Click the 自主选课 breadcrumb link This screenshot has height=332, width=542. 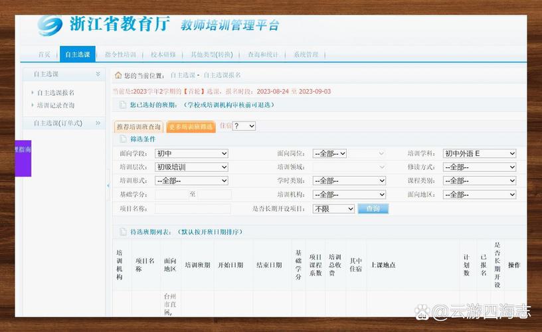pyautogui.click(x=183, y=75)
